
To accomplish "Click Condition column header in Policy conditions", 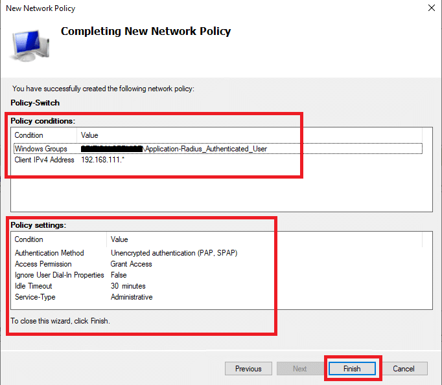I will [x=29, y=135].
